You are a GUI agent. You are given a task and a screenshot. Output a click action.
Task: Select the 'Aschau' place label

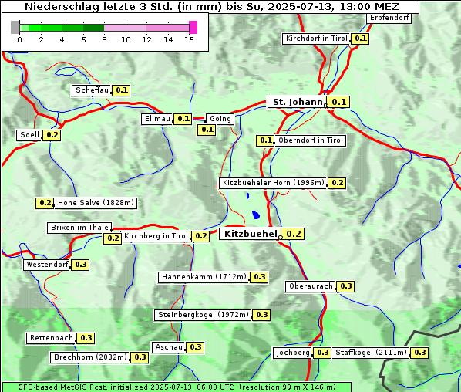click(169, 347)
